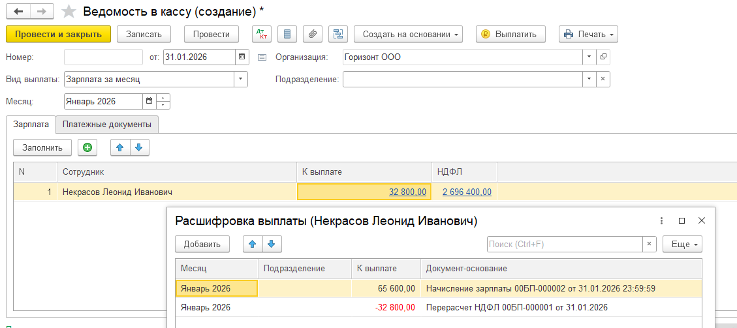Expand the Вид выплаты dropdown list
This screenshot has height=328, width=737.
(x=241, y=80)
